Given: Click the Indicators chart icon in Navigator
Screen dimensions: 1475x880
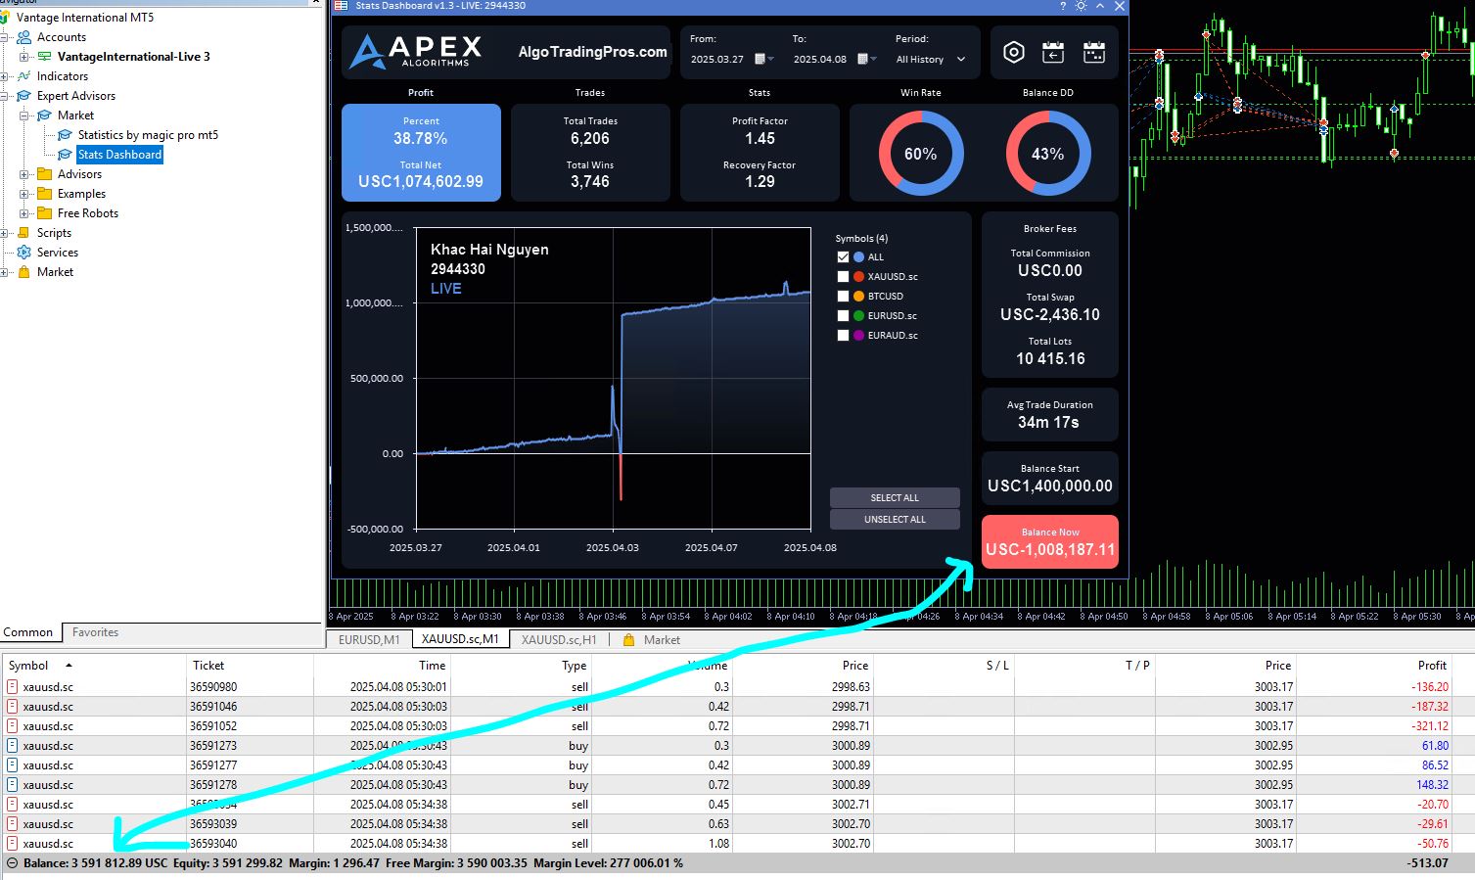Looking at the screenshot, I should tap(24, 76).
